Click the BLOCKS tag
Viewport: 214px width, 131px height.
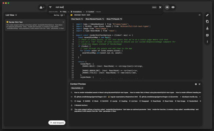click(x=104, y=101)
